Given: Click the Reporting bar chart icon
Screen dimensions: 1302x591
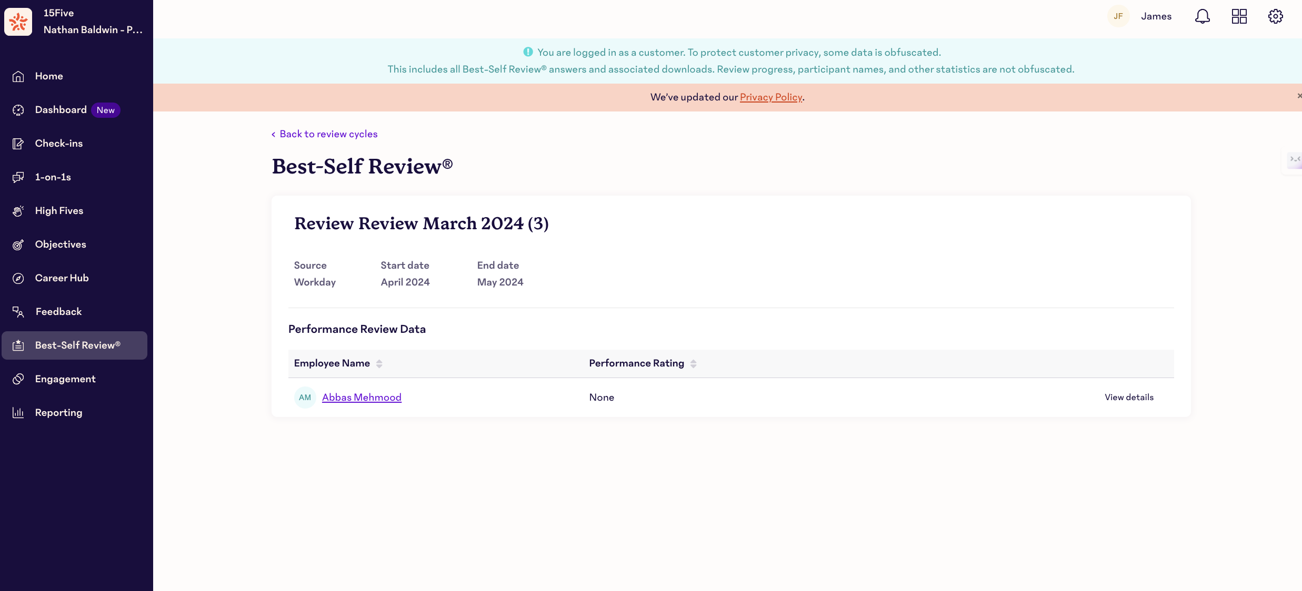Looking at the screenshot, I should (x=18, y=413).
